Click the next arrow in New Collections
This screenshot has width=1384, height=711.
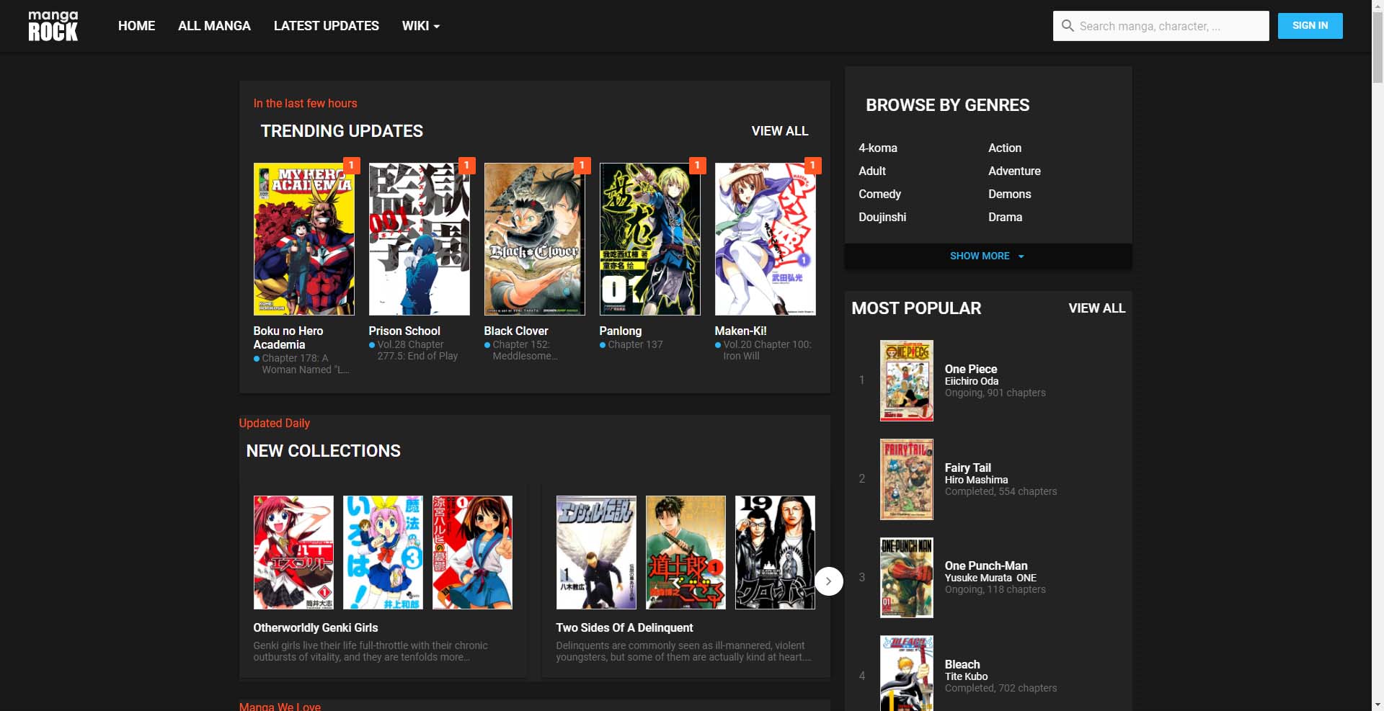pyautogui.click(x=829, y=581)
